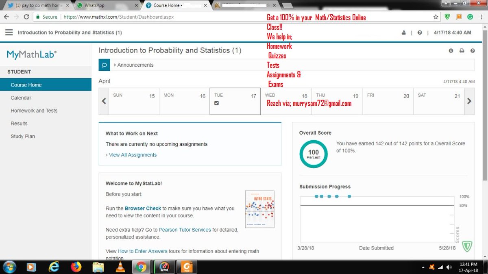Select Friday 20 in the calendar
Image resolution: width=488 pixels, height=274 pixels.
(x=388, y=101)
